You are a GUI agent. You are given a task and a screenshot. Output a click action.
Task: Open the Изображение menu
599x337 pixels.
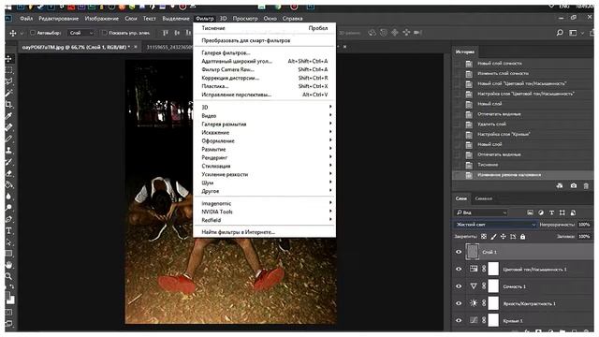click(102, 19)
